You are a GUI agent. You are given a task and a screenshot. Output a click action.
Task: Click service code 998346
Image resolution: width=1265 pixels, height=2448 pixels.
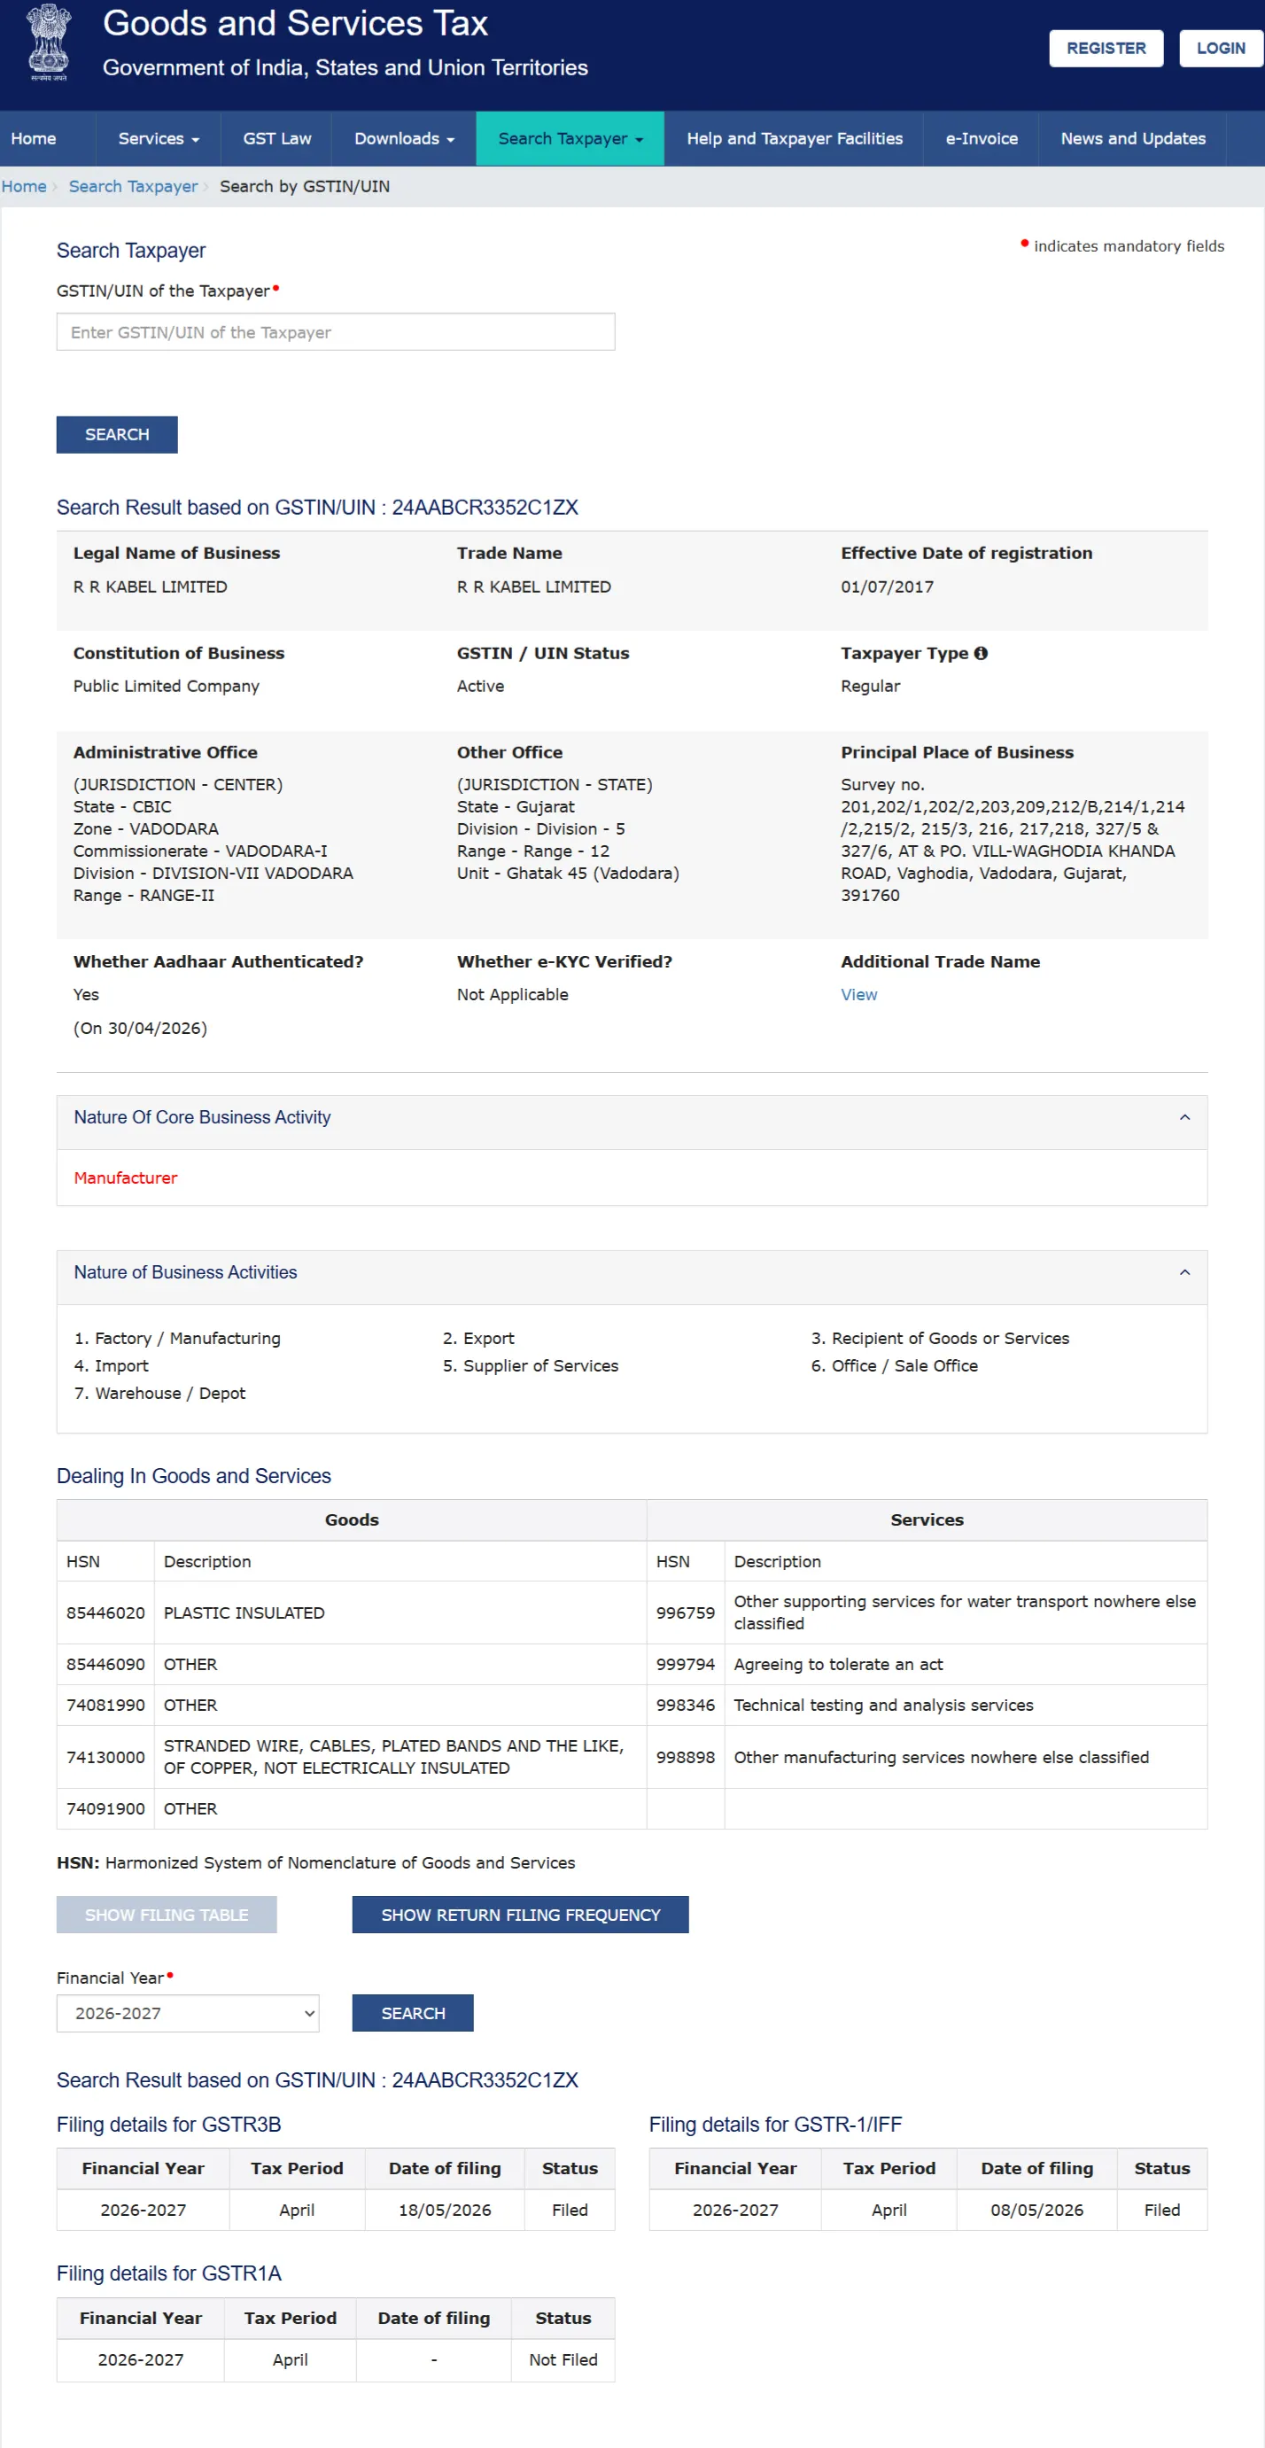(686, 1705)
